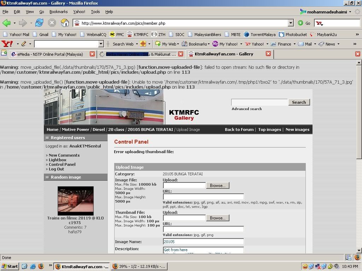Open the Edit menu
The height and width of the screenshot is (271, 362).
pyautogui.click(x=17, y=12)
